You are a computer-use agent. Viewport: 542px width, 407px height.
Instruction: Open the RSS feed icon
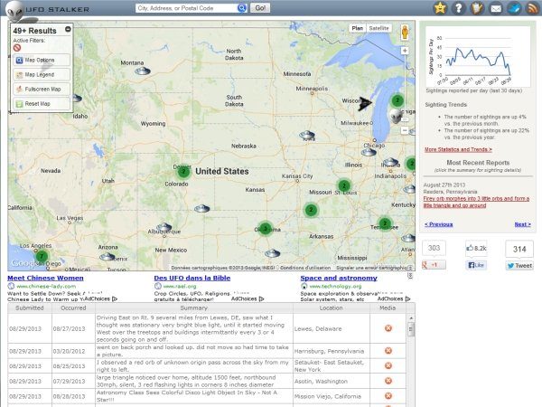pos(532,7)
